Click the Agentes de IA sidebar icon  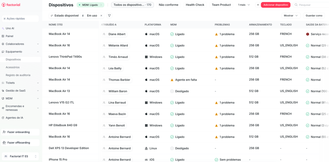click(x=3, y=118)
